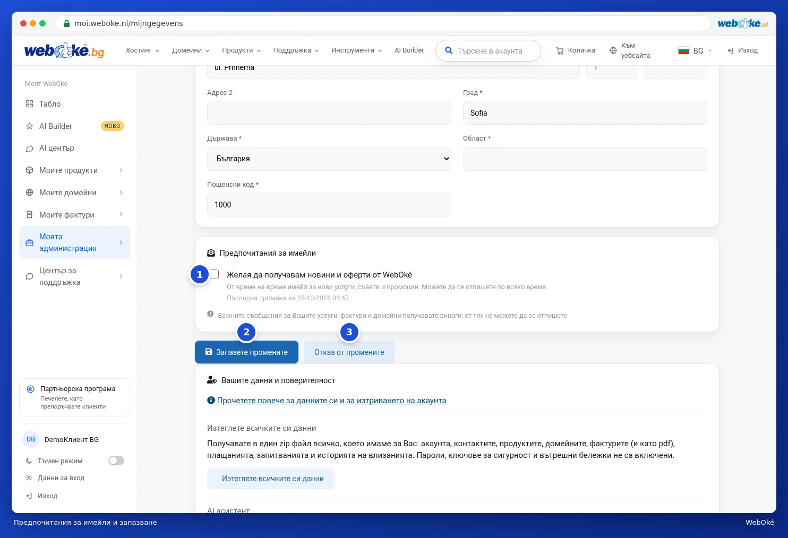This screenshot has height=538, width=788.
Task: Click the Търсене в акаунта search field
Action: pyautogui.click(x=488, y=51)
